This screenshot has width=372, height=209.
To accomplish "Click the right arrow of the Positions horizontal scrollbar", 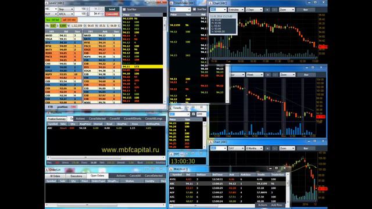I will 163,157.
